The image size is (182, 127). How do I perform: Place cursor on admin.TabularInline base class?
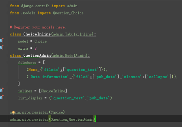(x=72, y=34)
